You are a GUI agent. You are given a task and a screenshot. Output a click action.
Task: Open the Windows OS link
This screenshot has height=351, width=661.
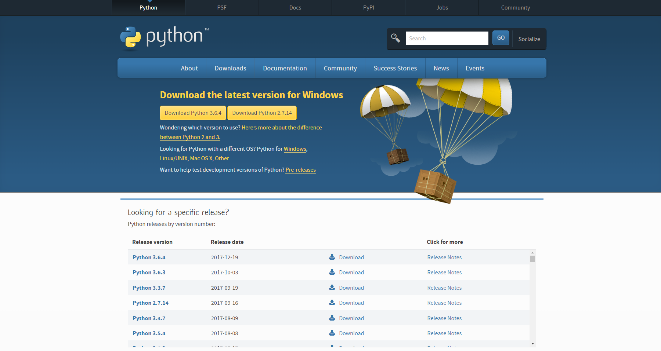(295, 149)
